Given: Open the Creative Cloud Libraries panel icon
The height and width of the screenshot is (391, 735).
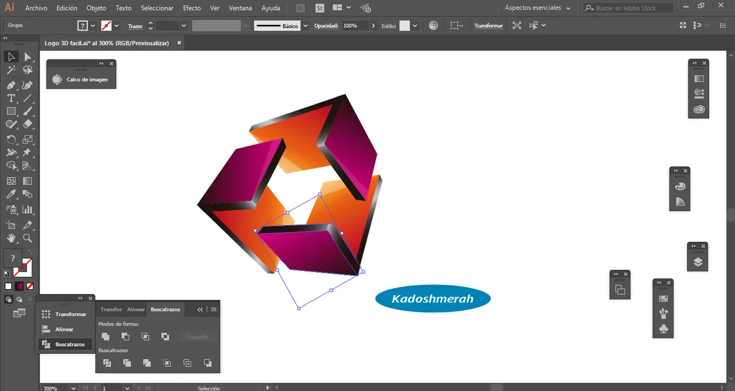Looking at the screenshot, I should 699,109.
